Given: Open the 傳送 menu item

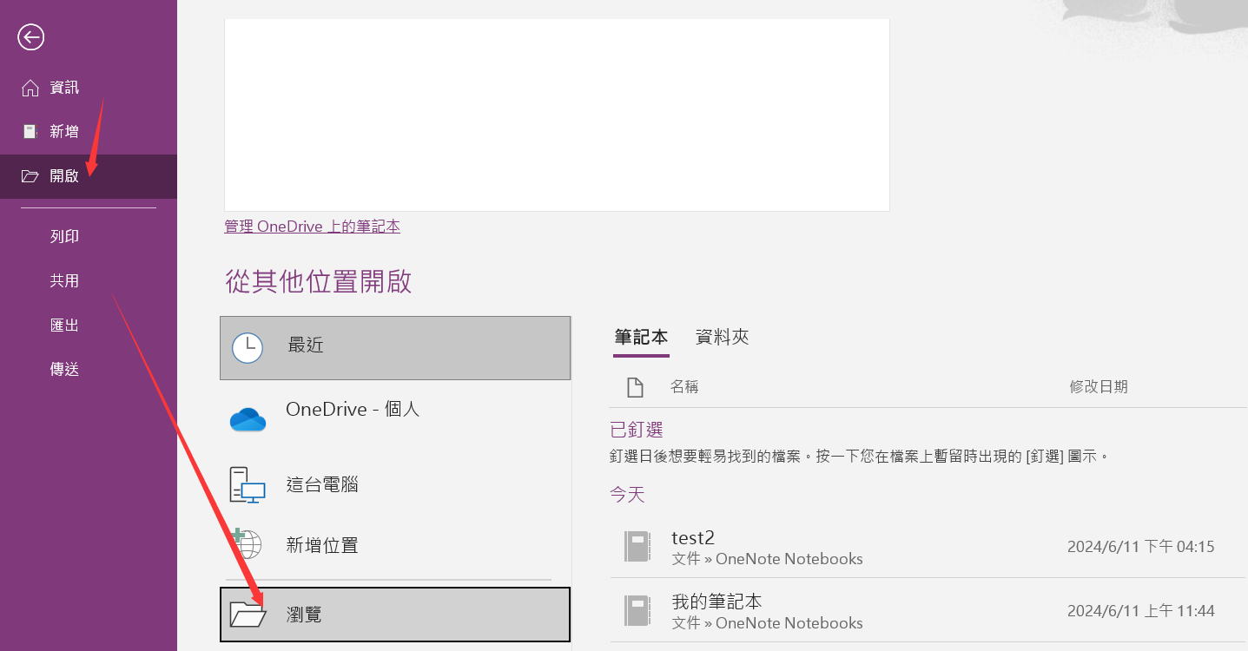Looking at the screenshot, I should (89, 369).
